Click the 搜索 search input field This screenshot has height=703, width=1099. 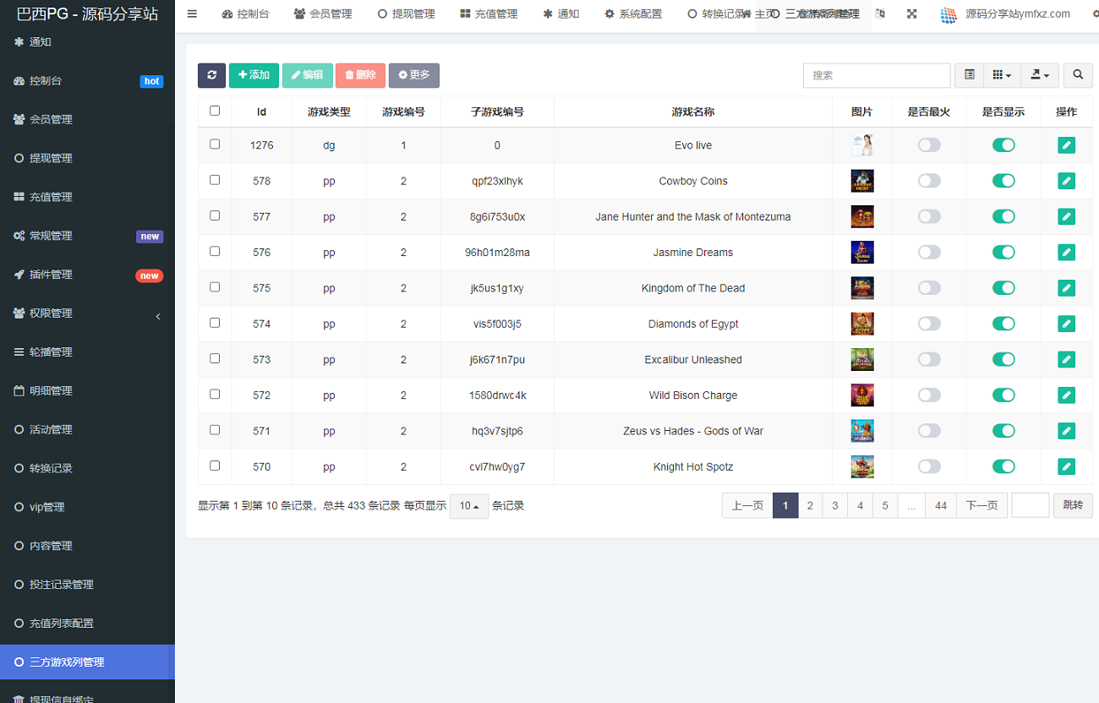[x=876, y=75]
